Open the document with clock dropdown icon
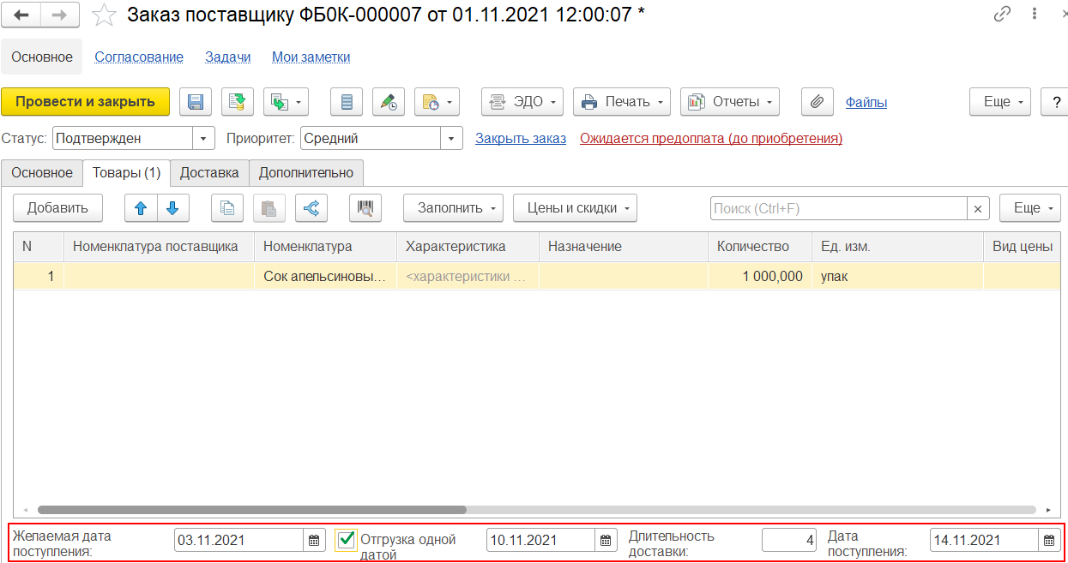The height and width of the screenshot is (563, 1068). tap(437, 101)
